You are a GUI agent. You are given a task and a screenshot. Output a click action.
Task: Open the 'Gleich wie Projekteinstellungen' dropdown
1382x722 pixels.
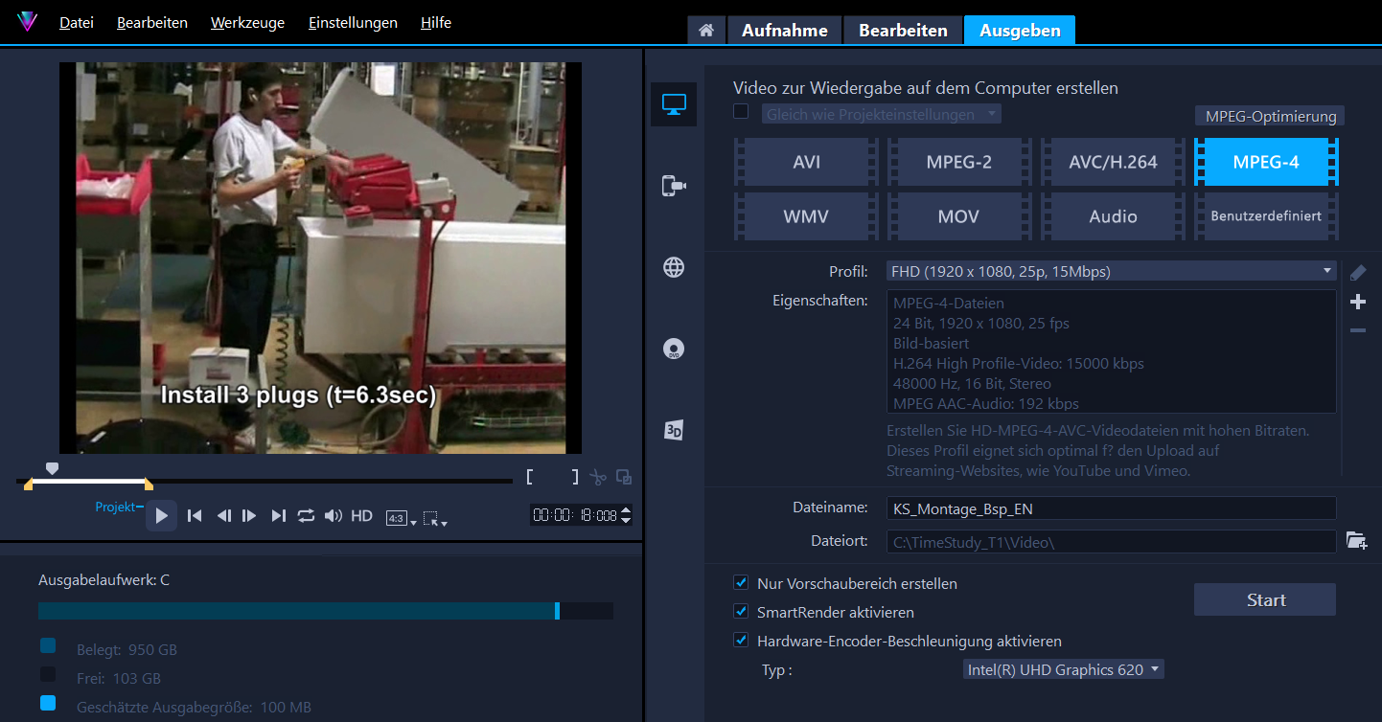[882, 114]
